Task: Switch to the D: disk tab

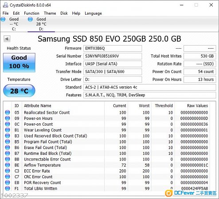Action: pyautogui.click(x=41, y=24)
